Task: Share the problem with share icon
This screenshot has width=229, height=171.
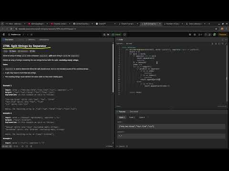Action: point(27,146)
